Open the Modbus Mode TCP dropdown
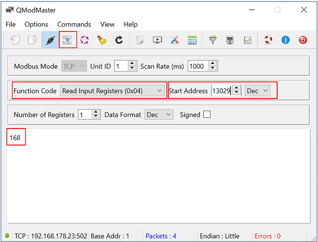 tap(74, 66)
